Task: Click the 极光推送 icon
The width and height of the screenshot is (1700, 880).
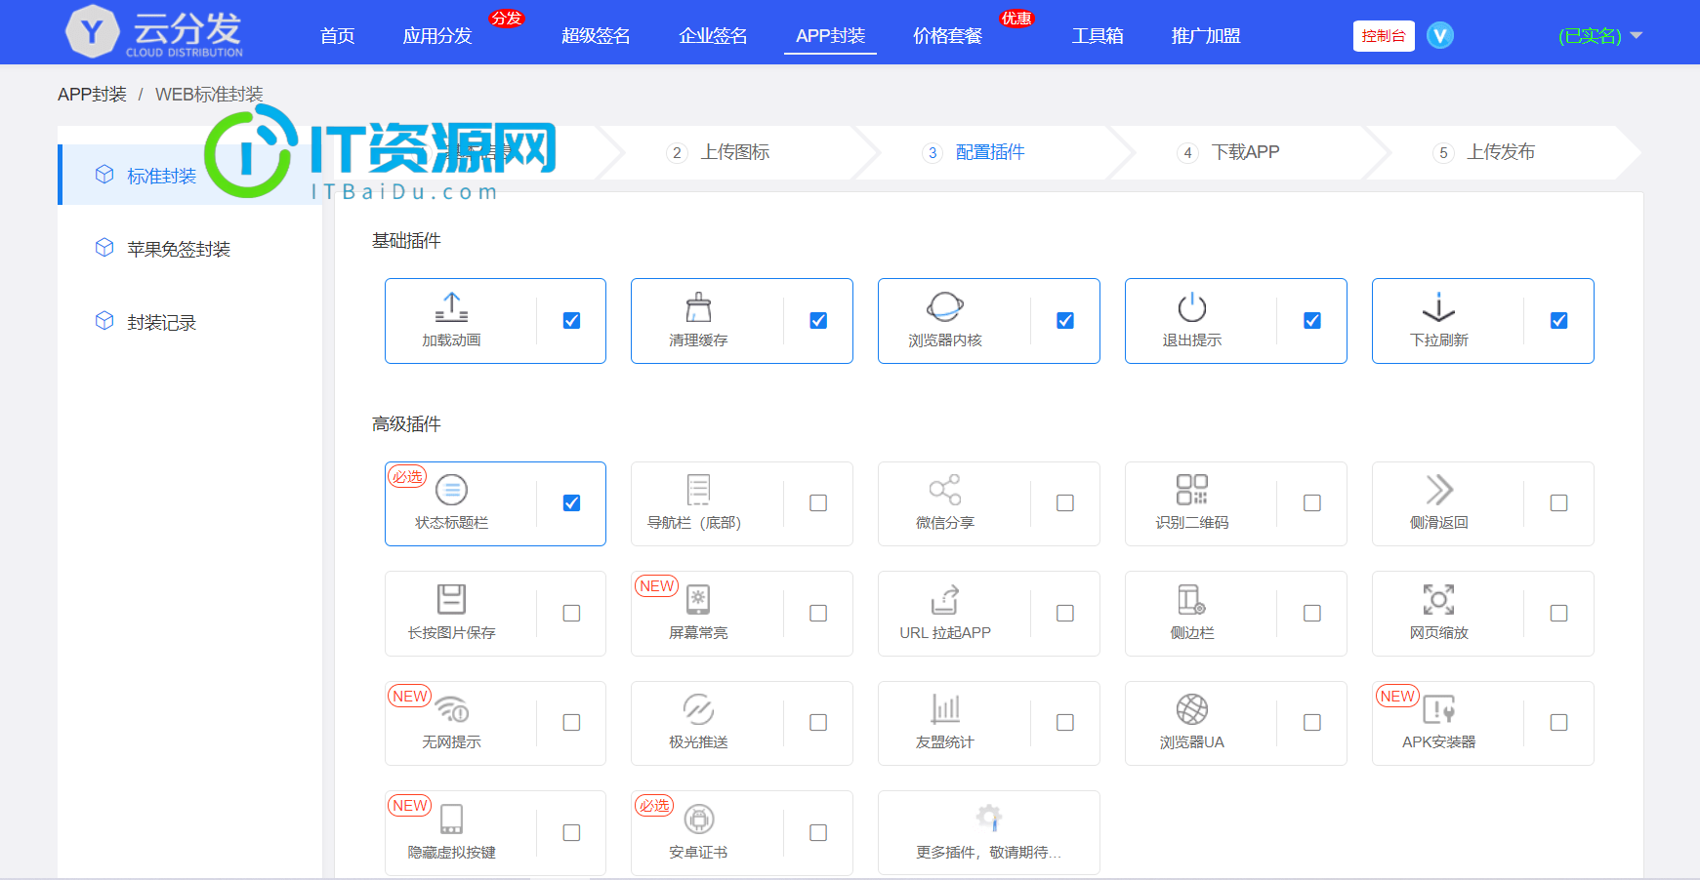Action: (x=698, y=709)
